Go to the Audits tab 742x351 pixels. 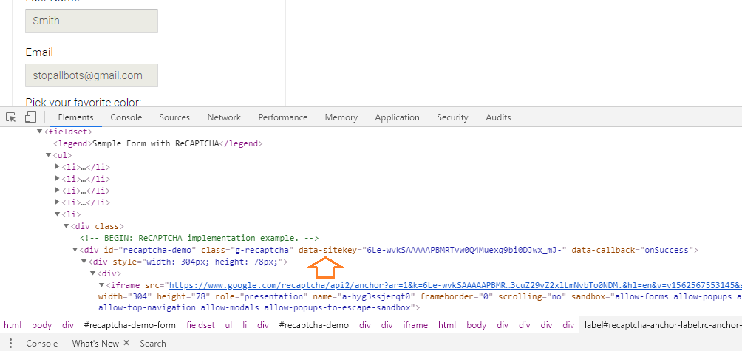498,117
